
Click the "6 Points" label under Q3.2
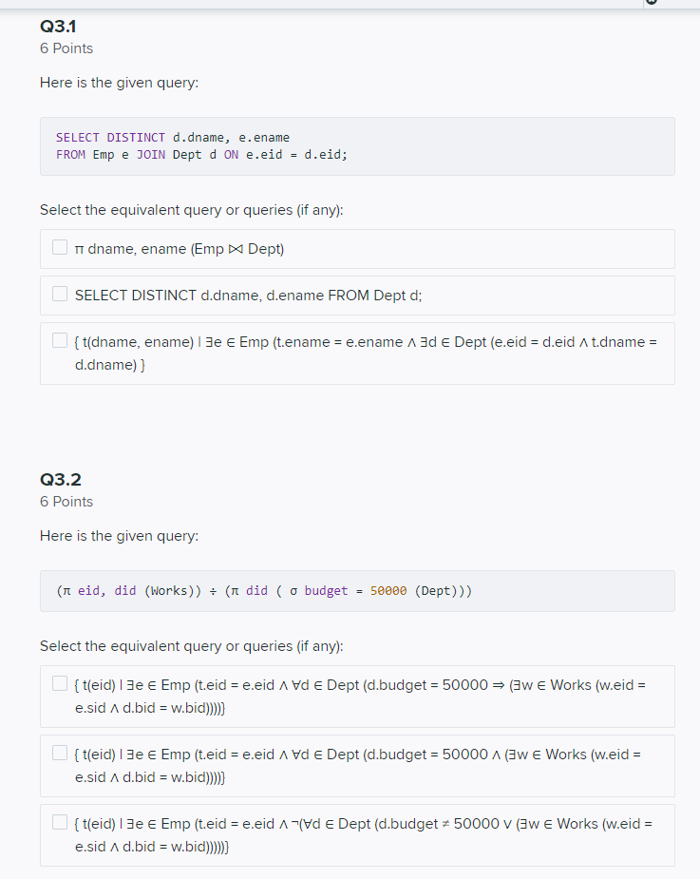(66, 501)
